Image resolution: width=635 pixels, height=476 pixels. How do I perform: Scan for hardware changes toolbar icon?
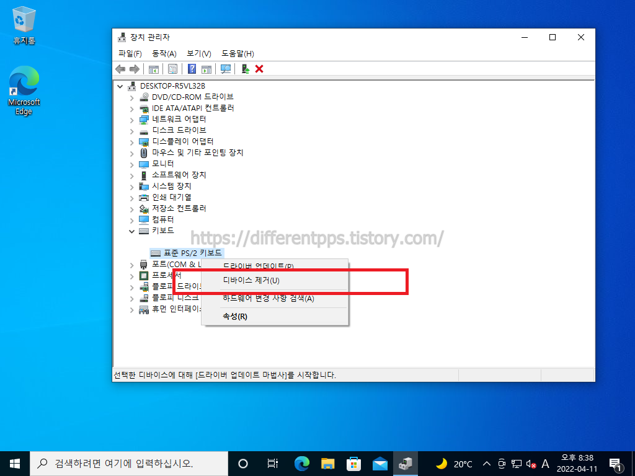(x=226, y=69)
